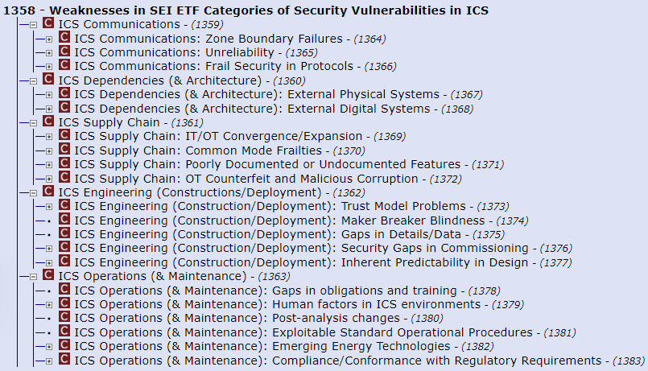The width and height of the screenshot is (648, 371).
Task: Click category icon next to Zone Boundary Failures
Action: [64, 39]
